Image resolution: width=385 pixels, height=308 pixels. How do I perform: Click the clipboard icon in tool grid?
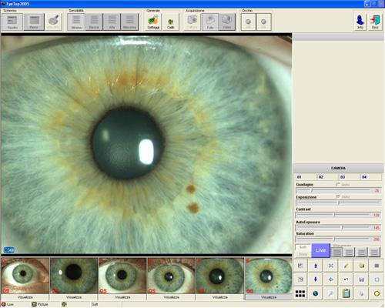click(x=346, y=293)
